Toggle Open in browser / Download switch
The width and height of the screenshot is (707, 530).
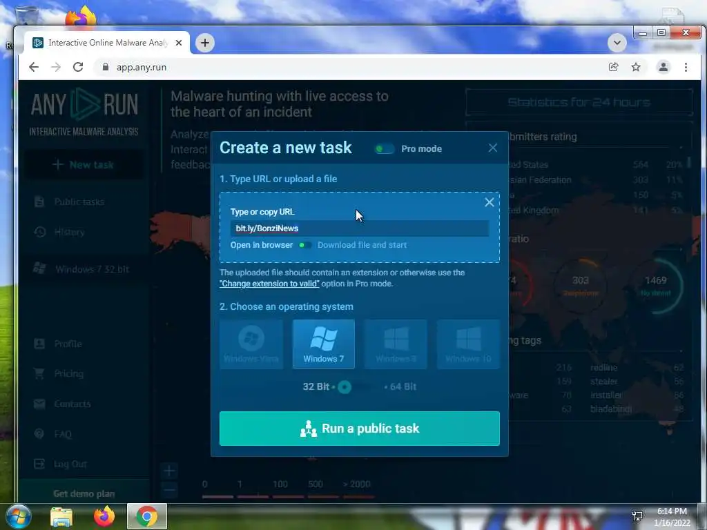[x=305, y=245]
